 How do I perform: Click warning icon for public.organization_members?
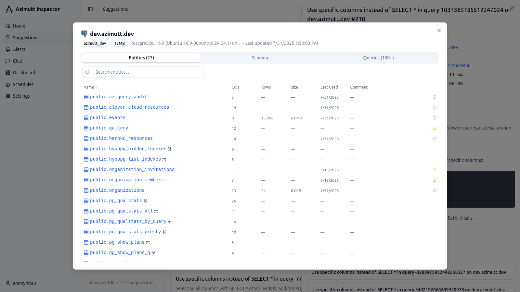tap(435, 180)
